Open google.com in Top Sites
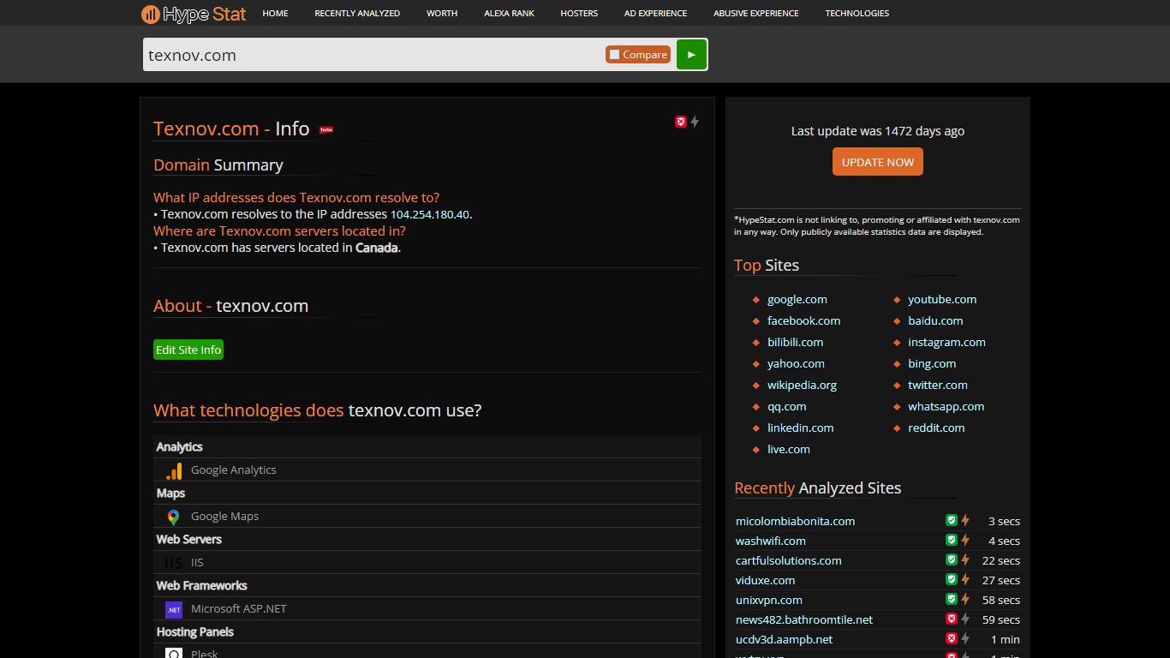The image size is (1170, 658). [797, 299]
